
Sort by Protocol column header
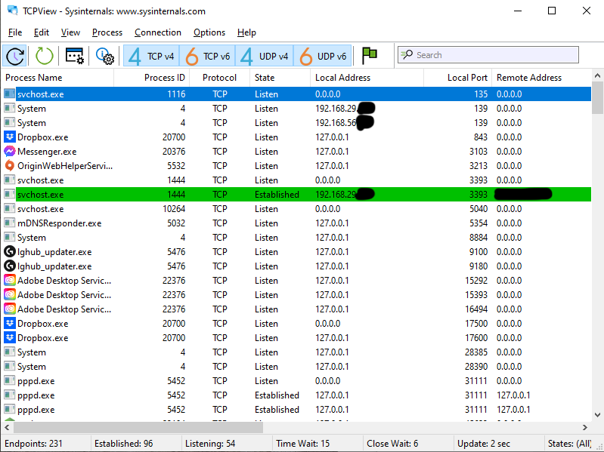(219, 78)
